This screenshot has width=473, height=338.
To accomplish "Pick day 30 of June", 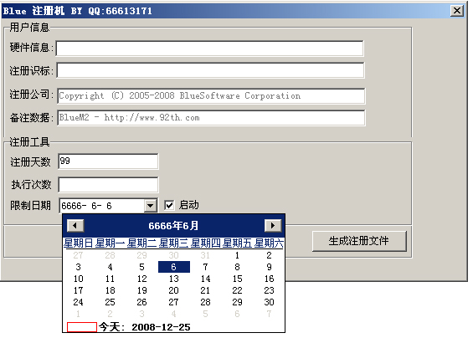I will [269, 302].
